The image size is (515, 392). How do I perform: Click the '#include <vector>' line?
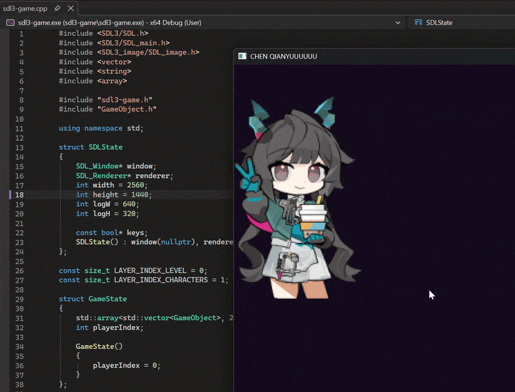pos(95,62)
